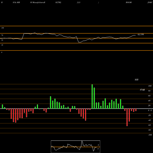This screenshot has width=153, height=153.
Task: Click the RSI axis label '30'
Action: point(2,45)
